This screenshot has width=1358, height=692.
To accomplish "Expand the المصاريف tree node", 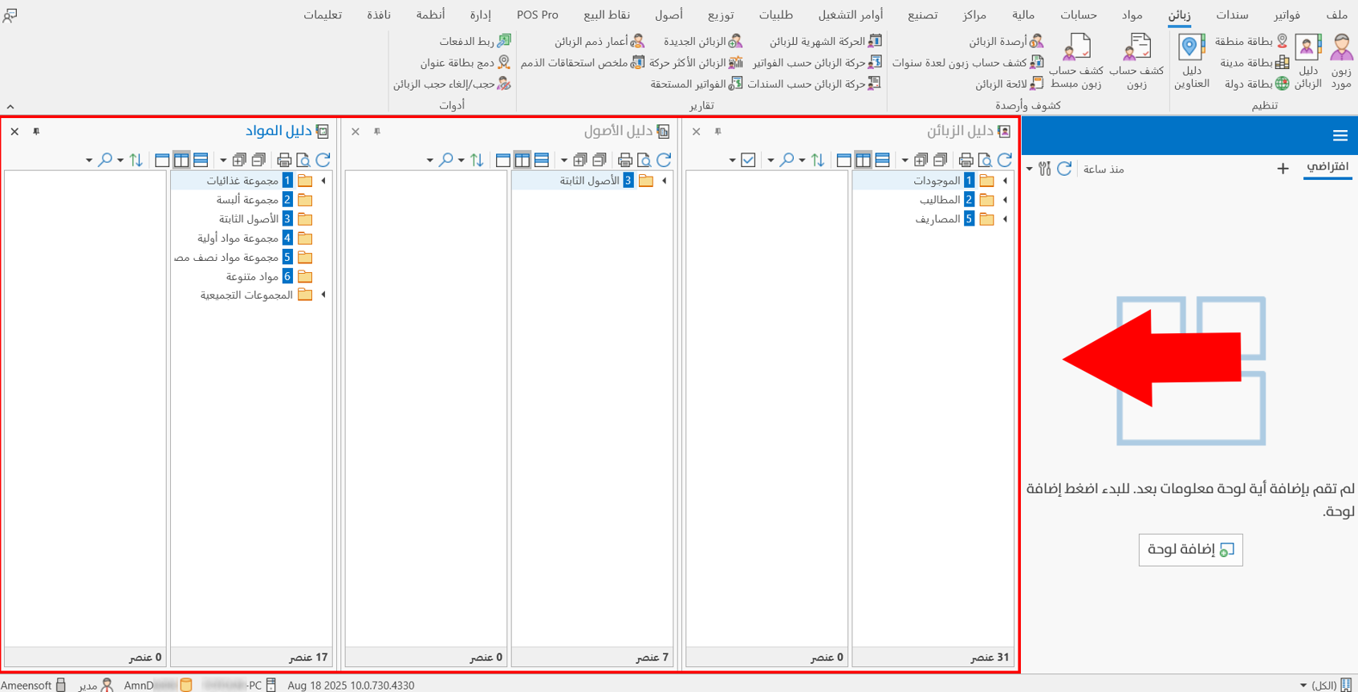I will click(1005, 219).
